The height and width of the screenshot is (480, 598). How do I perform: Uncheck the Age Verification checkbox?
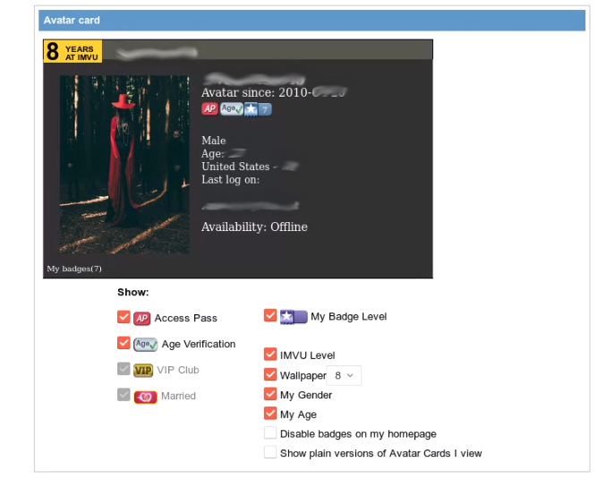124,343
